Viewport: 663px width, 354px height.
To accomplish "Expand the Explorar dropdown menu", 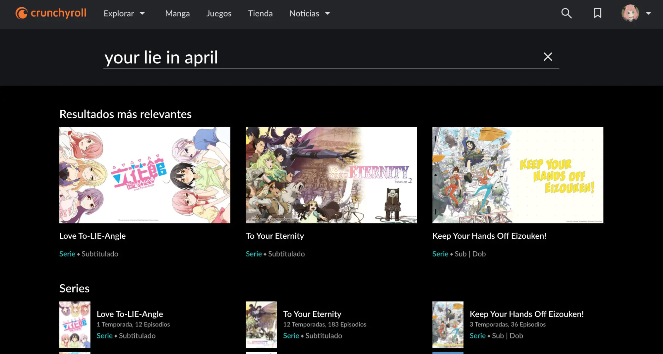I will (124, 13).
